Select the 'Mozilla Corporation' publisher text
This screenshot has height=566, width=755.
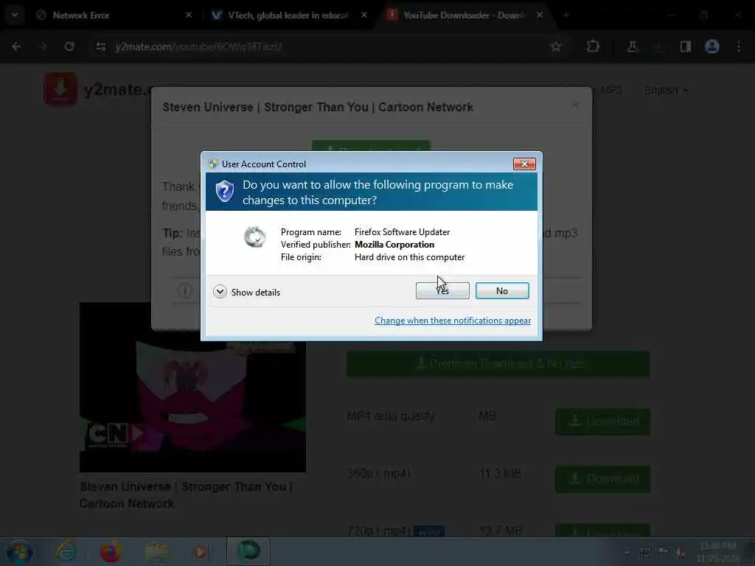tap(394, 245)
